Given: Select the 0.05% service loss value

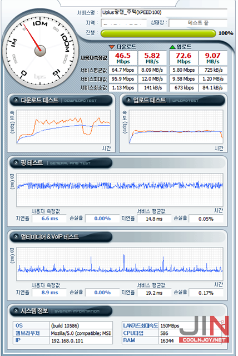Looking at the screenshot, I should [206, 219].
